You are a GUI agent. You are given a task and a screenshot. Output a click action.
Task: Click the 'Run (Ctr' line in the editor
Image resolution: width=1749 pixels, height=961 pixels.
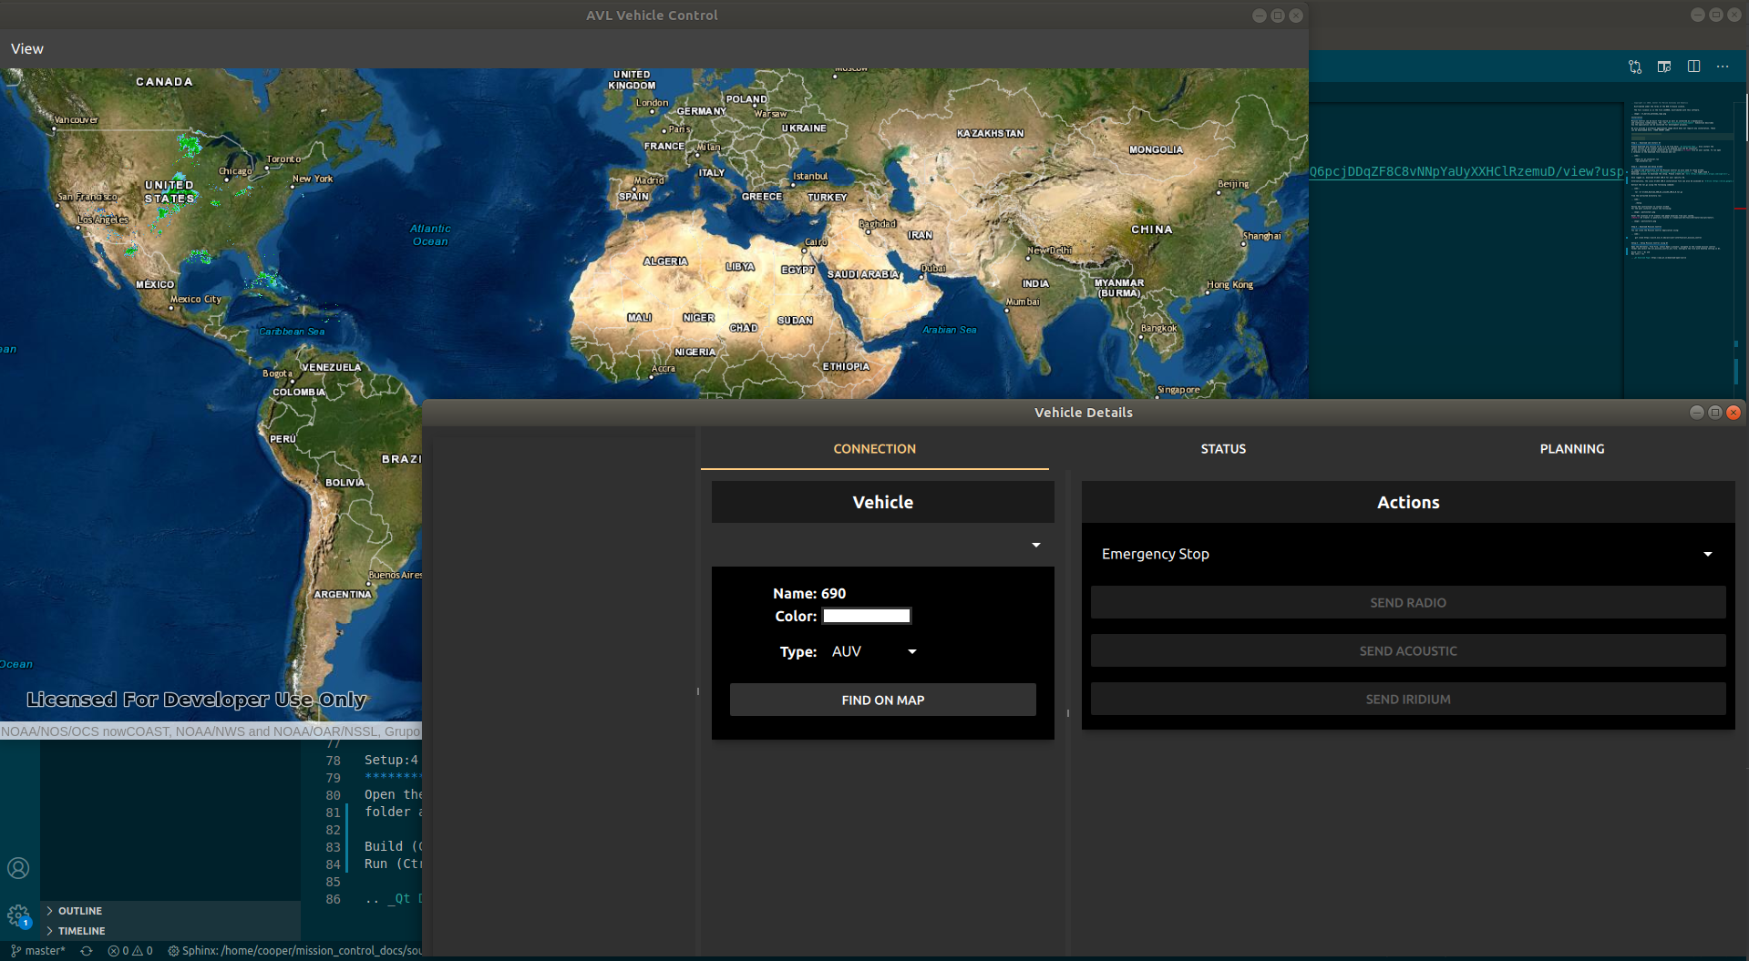click(x=393, y=864)
